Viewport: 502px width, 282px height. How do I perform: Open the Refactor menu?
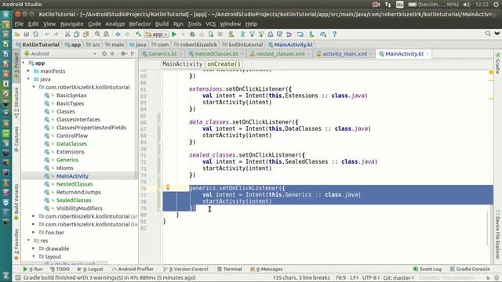(140, 24)
